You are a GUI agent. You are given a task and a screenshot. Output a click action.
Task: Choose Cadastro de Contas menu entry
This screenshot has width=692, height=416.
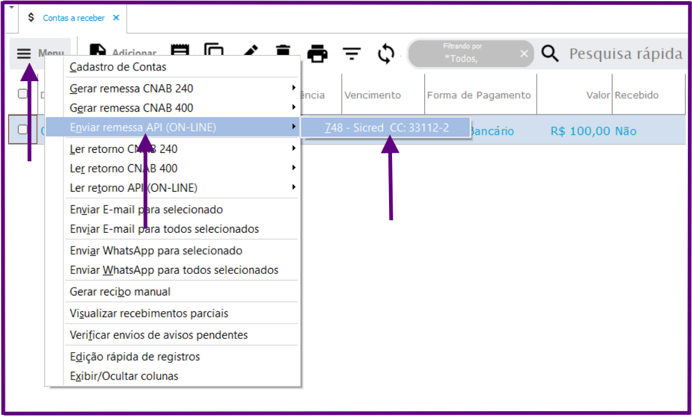tap(118, 67)
